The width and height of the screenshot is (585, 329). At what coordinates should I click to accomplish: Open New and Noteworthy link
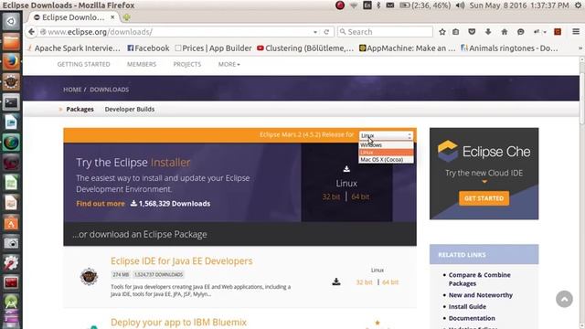[481, 295]
